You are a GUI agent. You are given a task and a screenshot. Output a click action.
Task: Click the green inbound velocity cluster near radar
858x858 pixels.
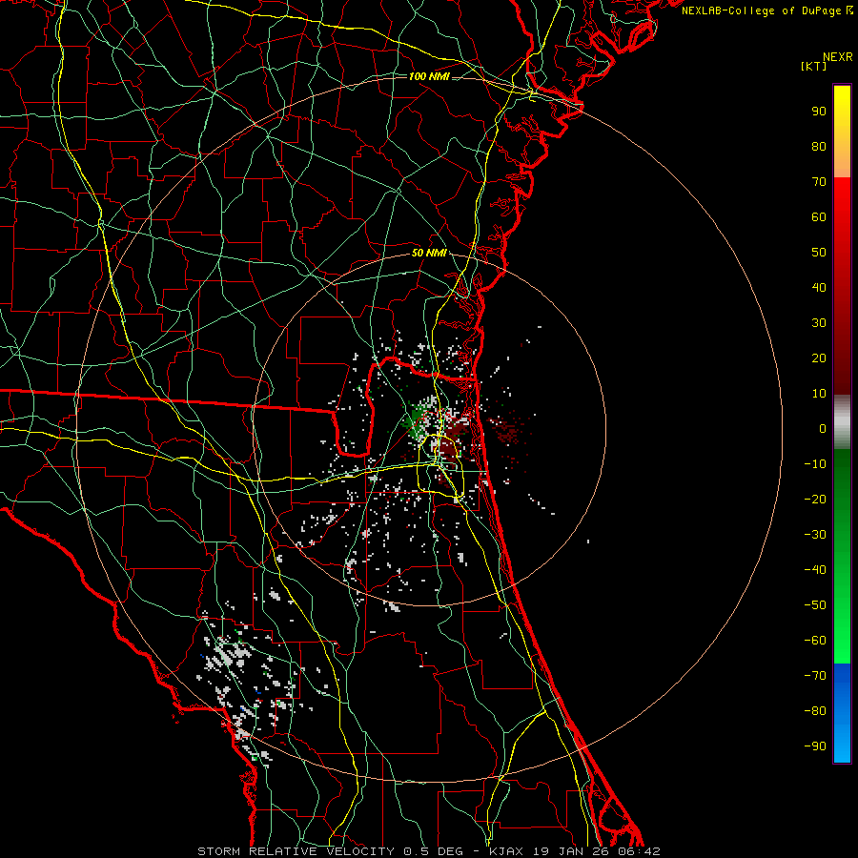(417, 422)
